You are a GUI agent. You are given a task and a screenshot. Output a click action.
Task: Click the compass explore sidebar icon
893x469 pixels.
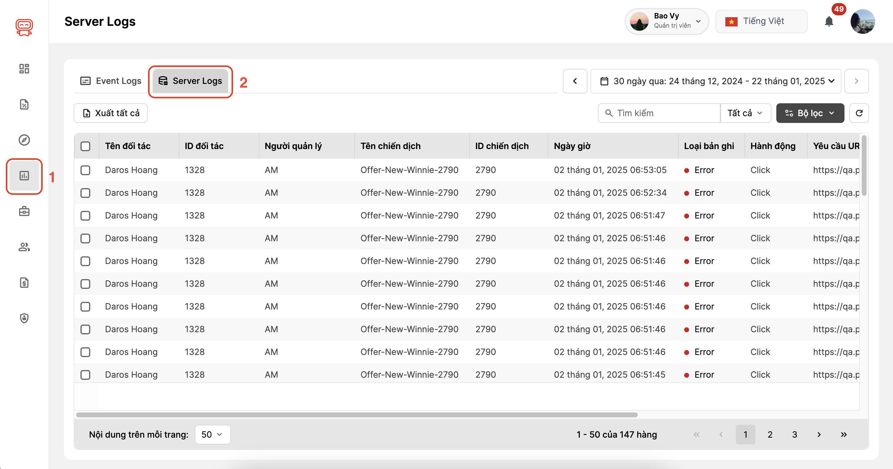[x=24, y=140]
